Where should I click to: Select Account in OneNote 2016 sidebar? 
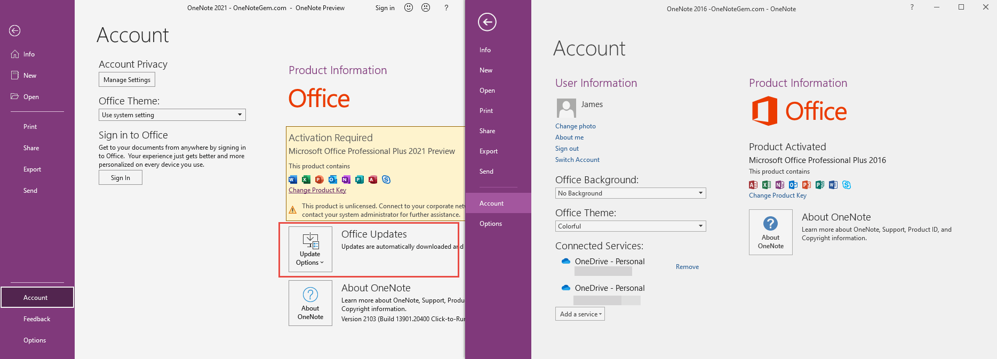(x=498, y=203)
